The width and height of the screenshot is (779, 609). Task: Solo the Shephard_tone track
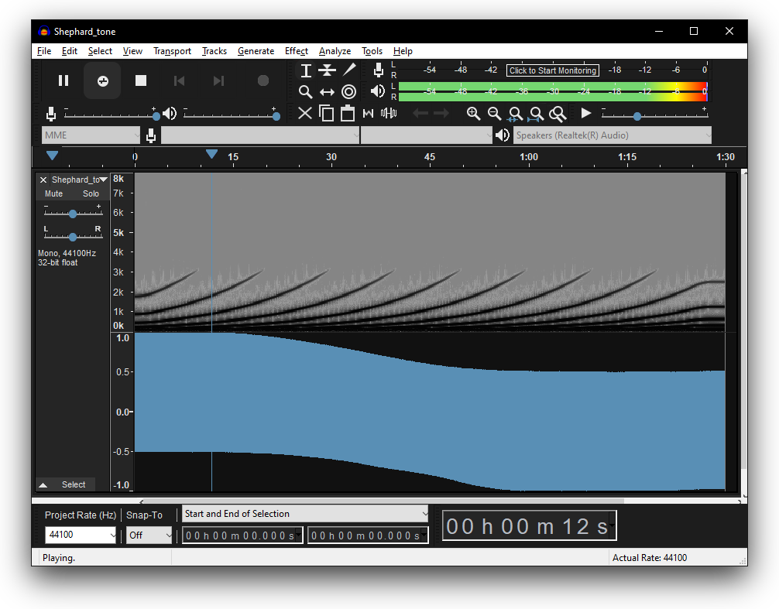91,193
